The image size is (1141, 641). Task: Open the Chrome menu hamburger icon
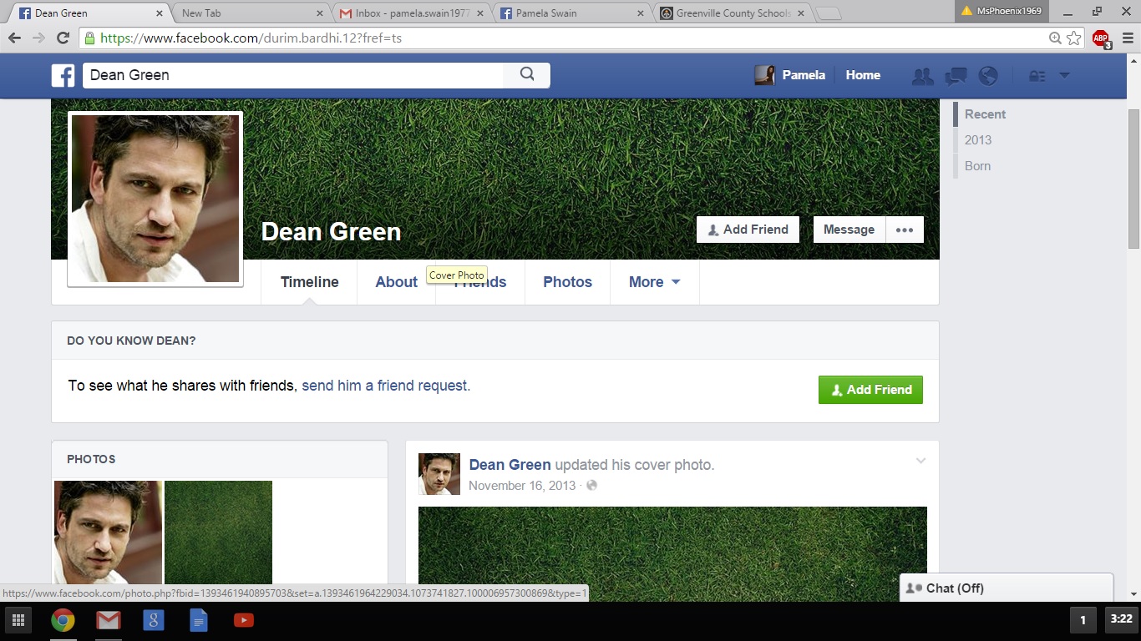click(1128, 38)
